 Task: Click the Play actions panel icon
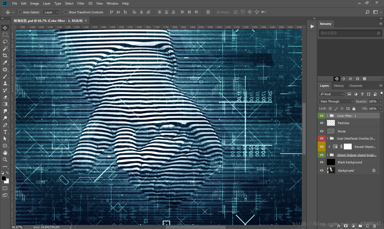click(x=312, y=26)
